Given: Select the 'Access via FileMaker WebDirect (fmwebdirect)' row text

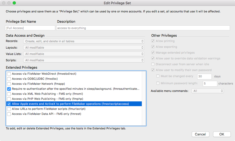Looking at the screenshot, I should [x=44, y=74].
